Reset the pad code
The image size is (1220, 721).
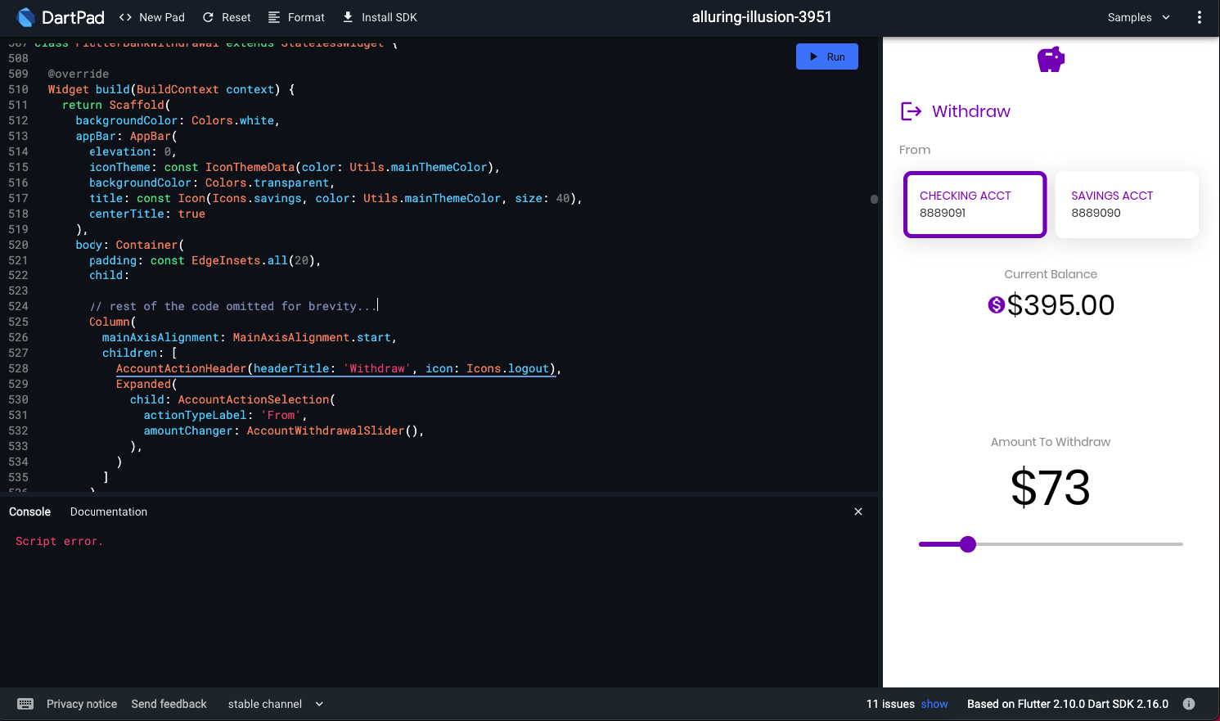[227, 17]
